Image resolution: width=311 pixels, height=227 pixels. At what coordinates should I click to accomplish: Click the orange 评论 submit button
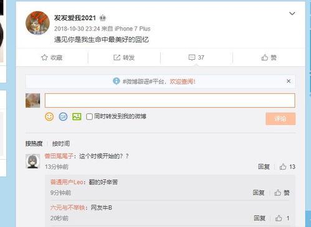tap(280, 119)
